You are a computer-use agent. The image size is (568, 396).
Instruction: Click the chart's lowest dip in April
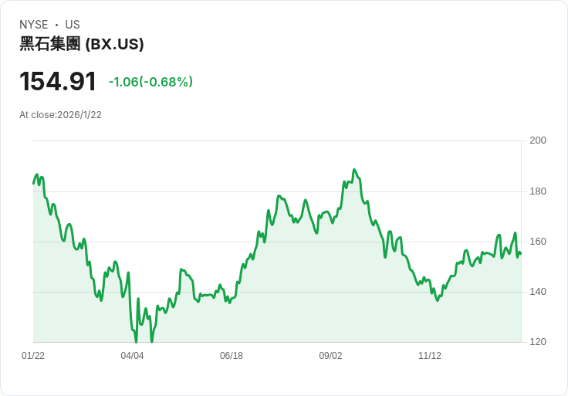[136, 341]
